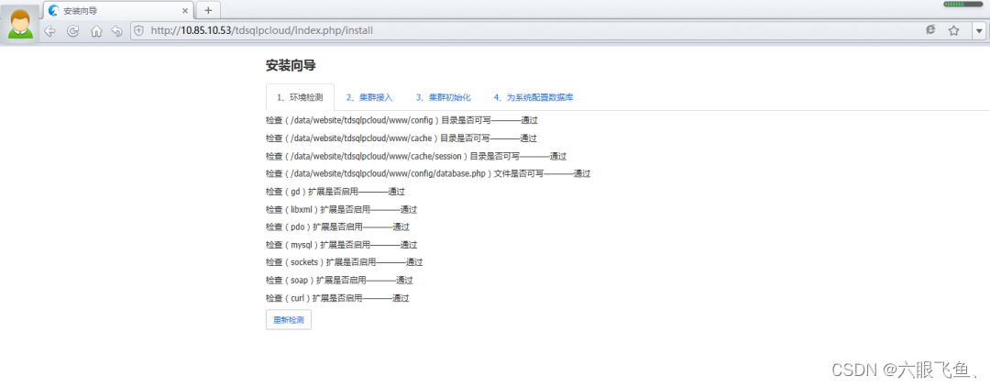Close the 安装向导 browser tab
The width and height of the screenshot is (990, 387).
pos(185,11)
